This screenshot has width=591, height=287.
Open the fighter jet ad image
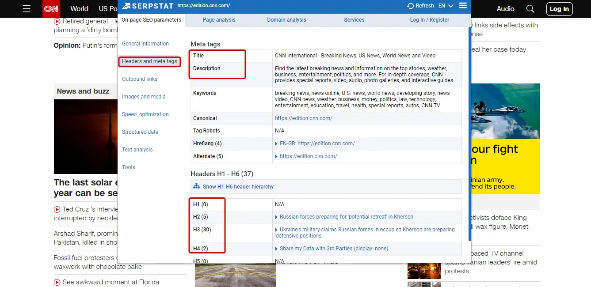click(x=506, y=111)
